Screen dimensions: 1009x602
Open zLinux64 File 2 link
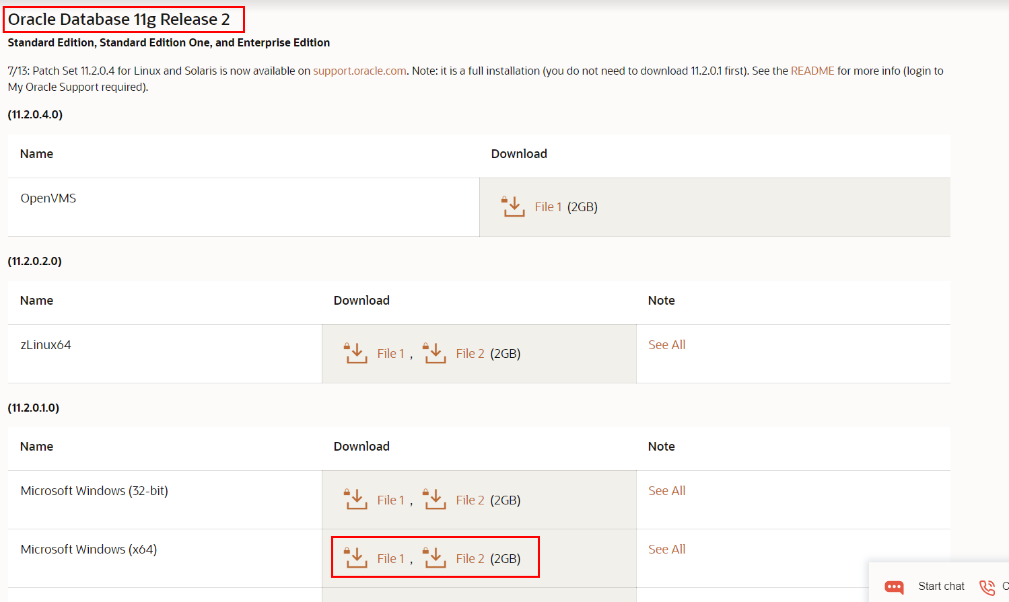[x=470, y=354]
